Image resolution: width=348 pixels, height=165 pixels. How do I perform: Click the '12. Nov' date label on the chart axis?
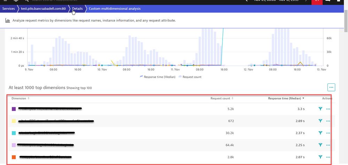pyautogui.click(x=248, y=69)
